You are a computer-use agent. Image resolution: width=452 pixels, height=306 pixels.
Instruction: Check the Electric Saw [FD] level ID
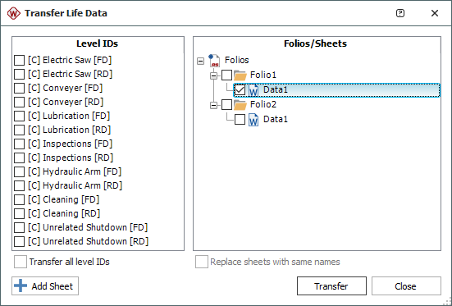20,60
